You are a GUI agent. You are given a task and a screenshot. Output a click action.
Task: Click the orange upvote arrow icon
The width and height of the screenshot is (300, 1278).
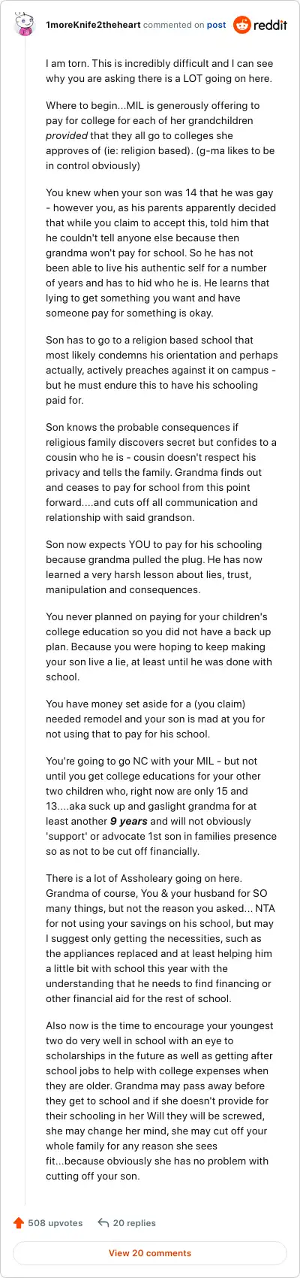point(19,1222)
